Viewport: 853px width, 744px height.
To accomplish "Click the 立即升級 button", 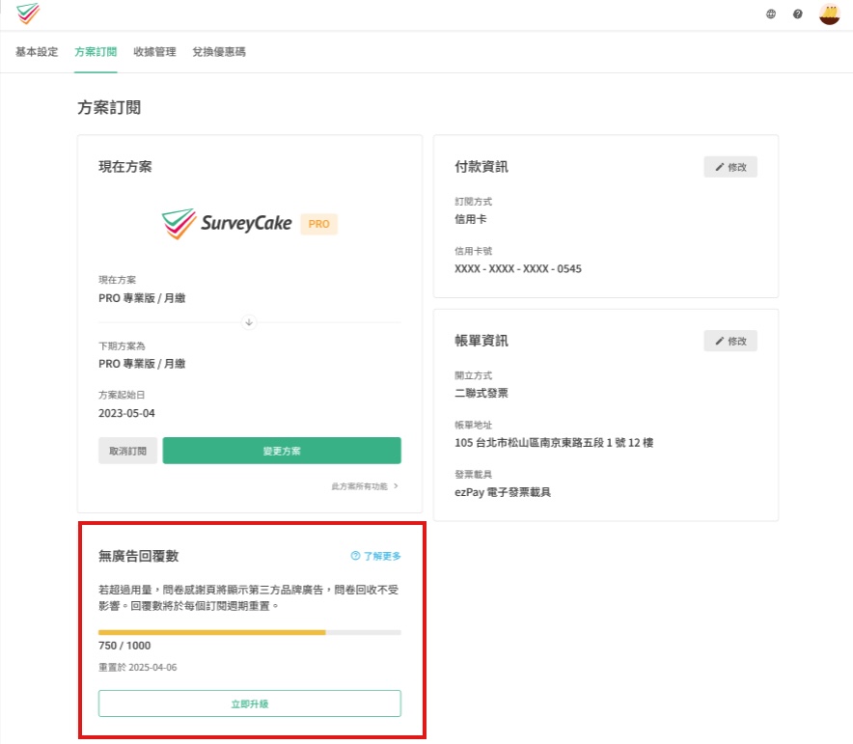I will pos(250,703).
